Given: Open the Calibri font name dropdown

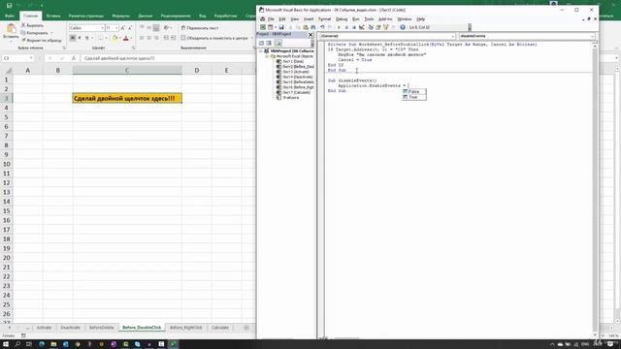Looking at the screenshot, I should 103,28.
